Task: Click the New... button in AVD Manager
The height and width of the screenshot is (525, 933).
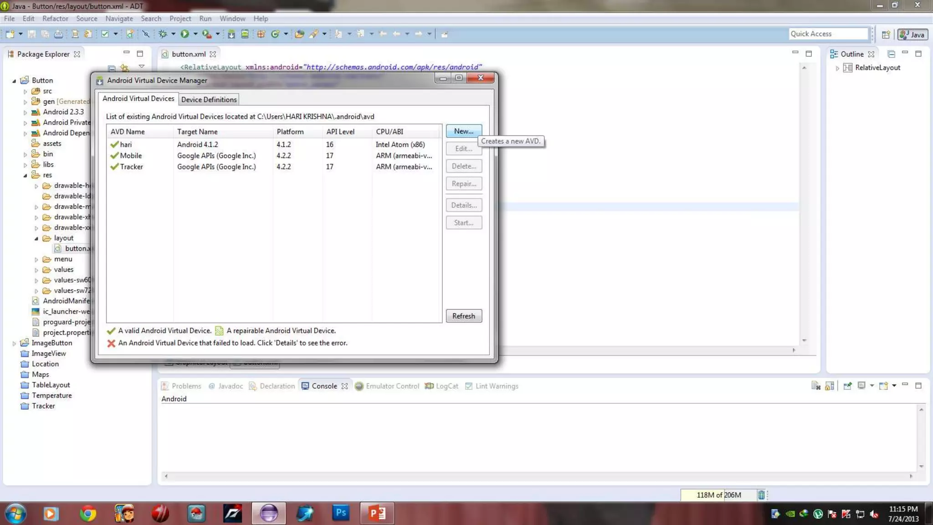Action: [463, 131]
